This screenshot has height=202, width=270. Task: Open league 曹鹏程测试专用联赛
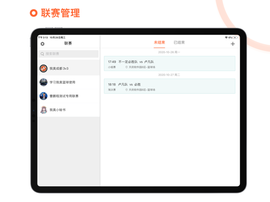(69, 96)
